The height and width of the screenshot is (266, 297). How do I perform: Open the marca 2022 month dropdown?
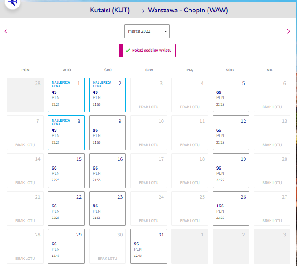coord(147,31)
